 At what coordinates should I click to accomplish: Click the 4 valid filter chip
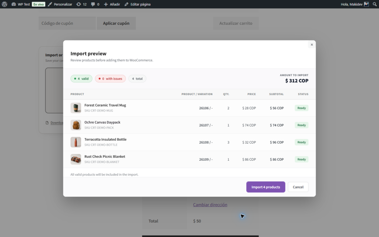(81, 79)
